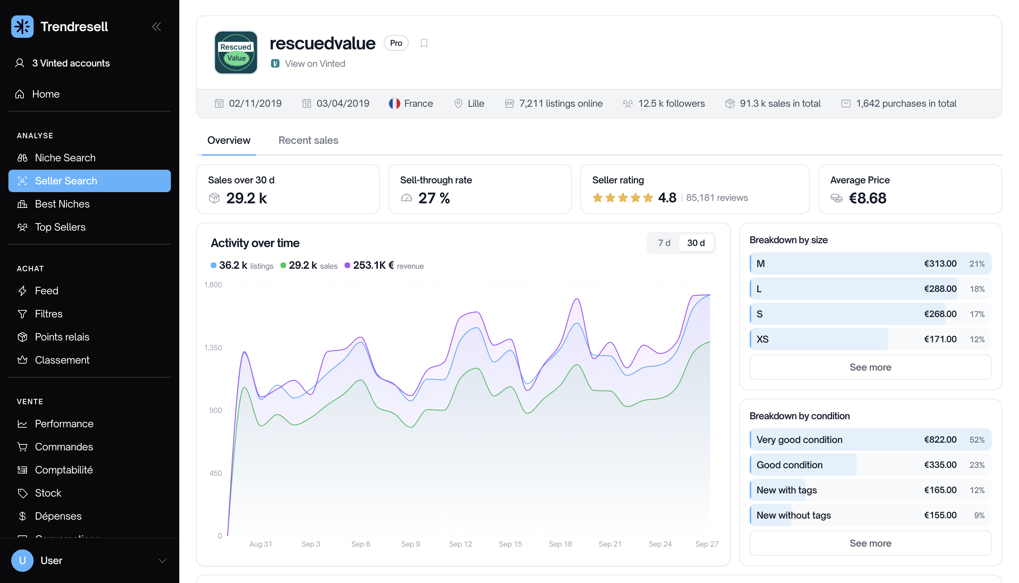Viewport: 1019px width, 583px height.
Task: Click the 12.5 k followers stat
Action: [664, 104]
